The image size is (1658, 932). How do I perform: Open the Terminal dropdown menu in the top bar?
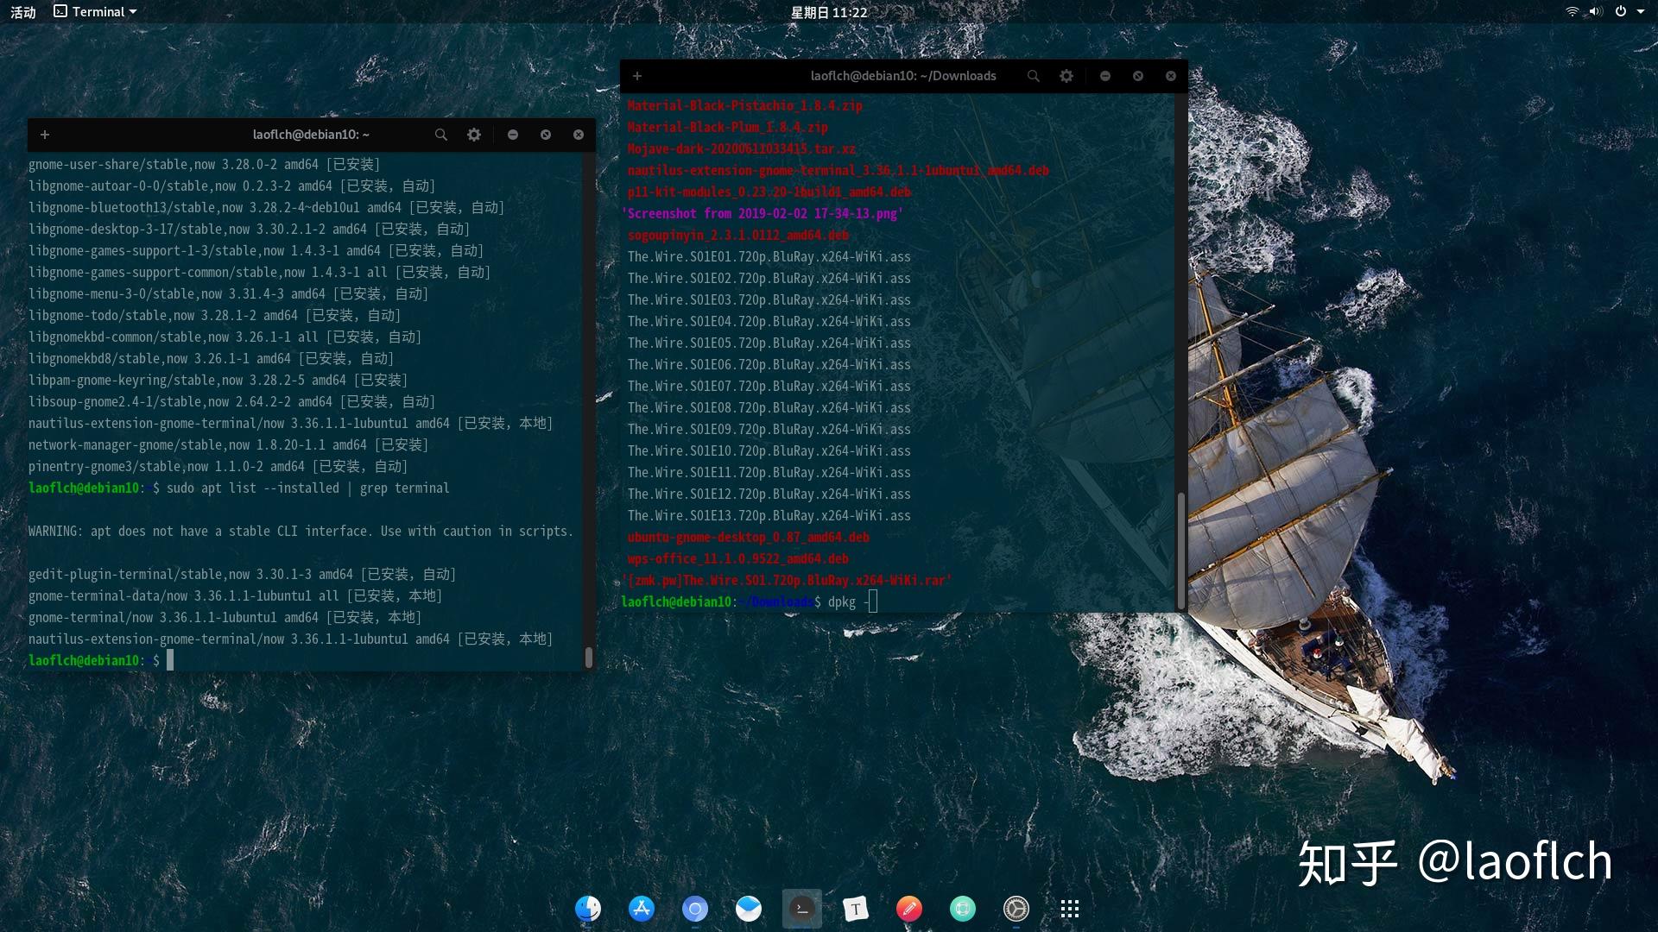(95, 11)
